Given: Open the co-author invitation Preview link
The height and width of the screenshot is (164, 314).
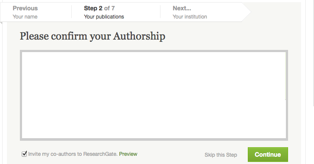Looking at the screenshot, I should (x=128, y=154).
